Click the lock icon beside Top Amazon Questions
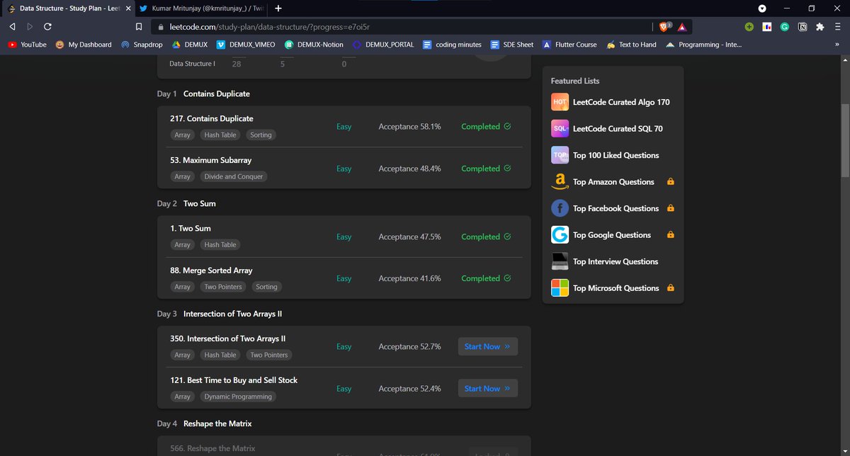The image size is (850, 456). click(671, 182)
